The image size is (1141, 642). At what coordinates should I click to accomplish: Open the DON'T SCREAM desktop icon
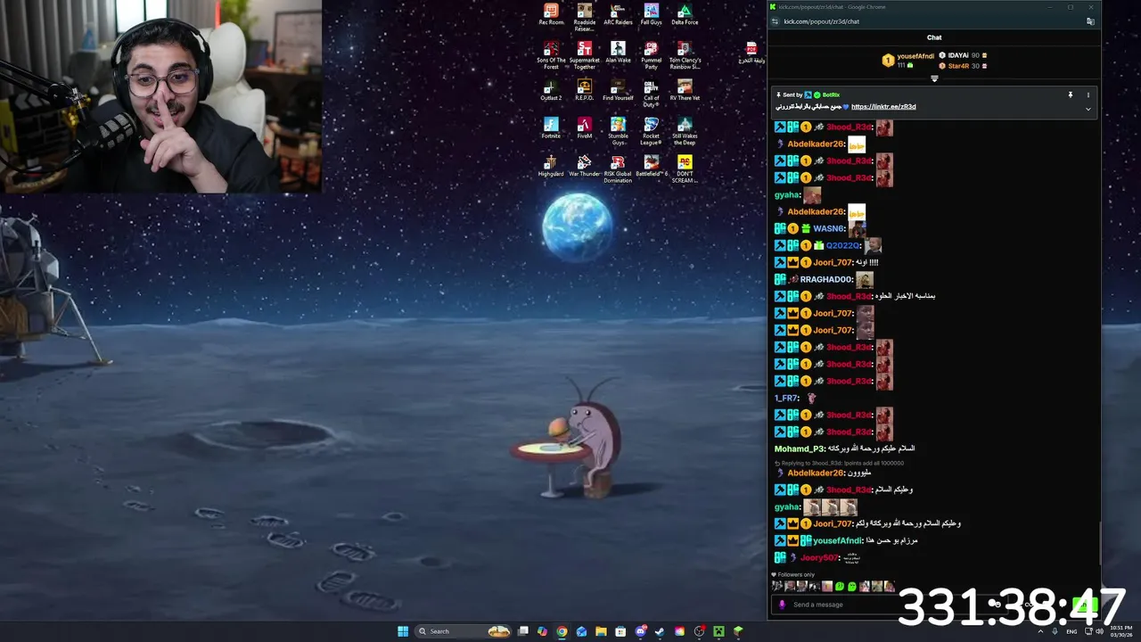click(685, 169)
